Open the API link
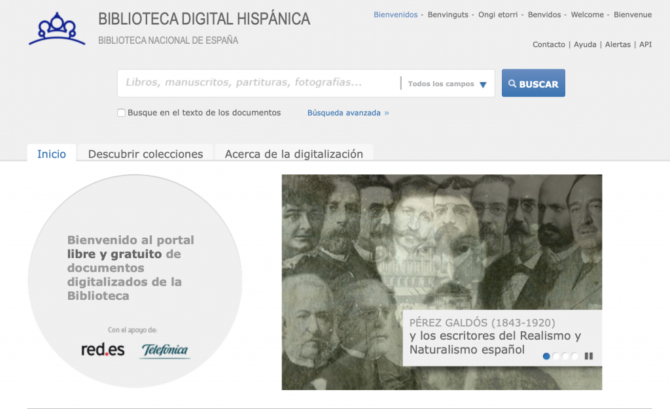The image size is (670, 409). [645, 44]
